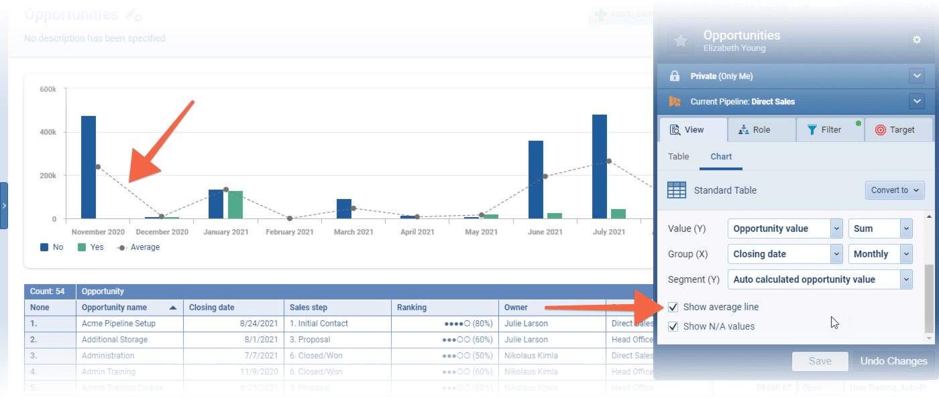Expand the Private (Only Me) dropdown

click(917, 76)
